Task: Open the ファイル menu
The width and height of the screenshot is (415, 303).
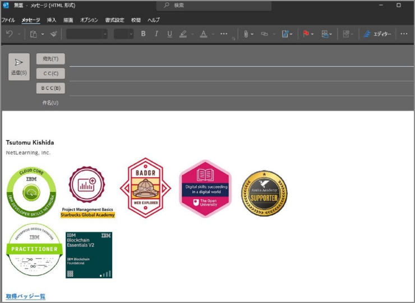Action: tap(8, 20)
